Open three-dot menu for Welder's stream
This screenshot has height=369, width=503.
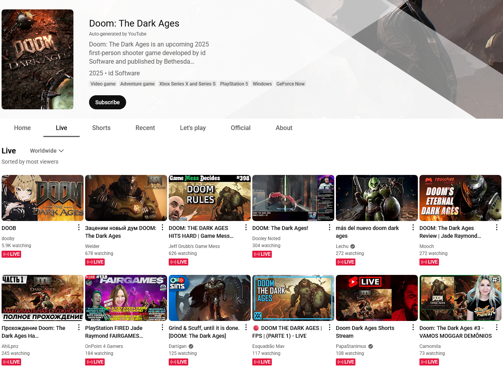pyautogui.click(x=162, y=228)
